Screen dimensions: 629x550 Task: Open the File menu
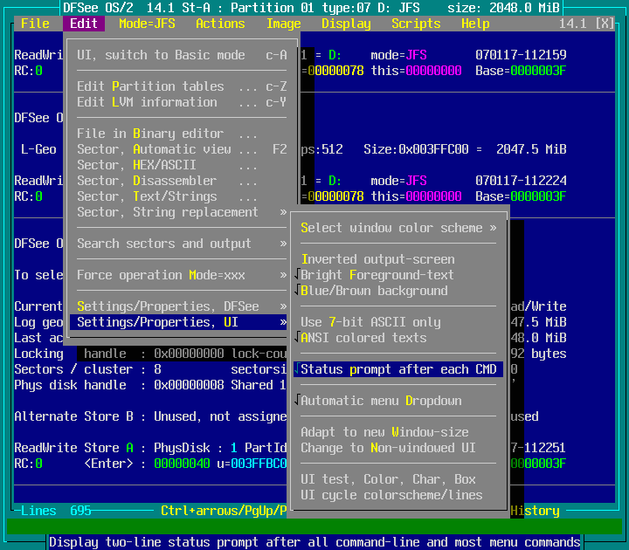(x=35, y=24)
